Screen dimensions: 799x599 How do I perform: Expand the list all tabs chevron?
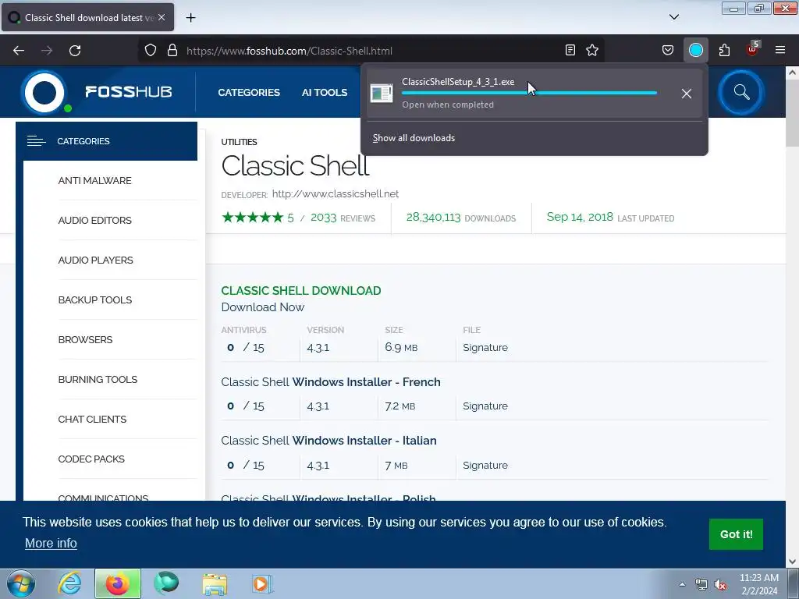coord(673,17)
